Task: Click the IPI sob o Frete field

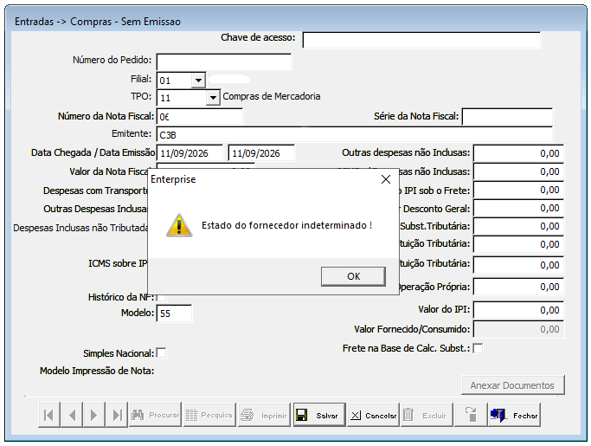Action: click(x=518, y=190)
